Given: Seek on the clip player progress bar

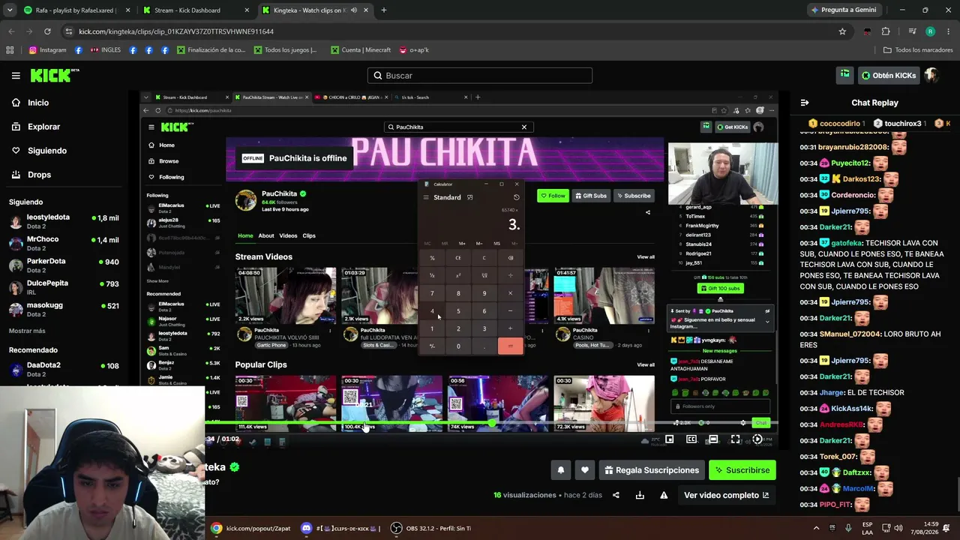Looking at the screenshot, I should pyautogui.click(x=491, y=424).
